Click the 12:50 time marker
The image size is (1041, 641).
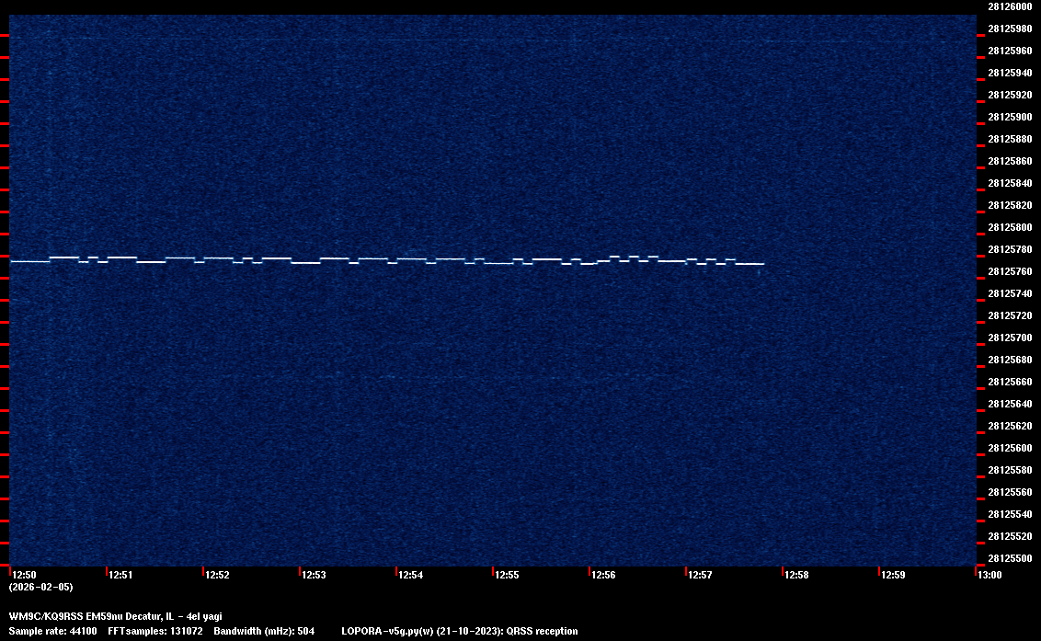25,575
